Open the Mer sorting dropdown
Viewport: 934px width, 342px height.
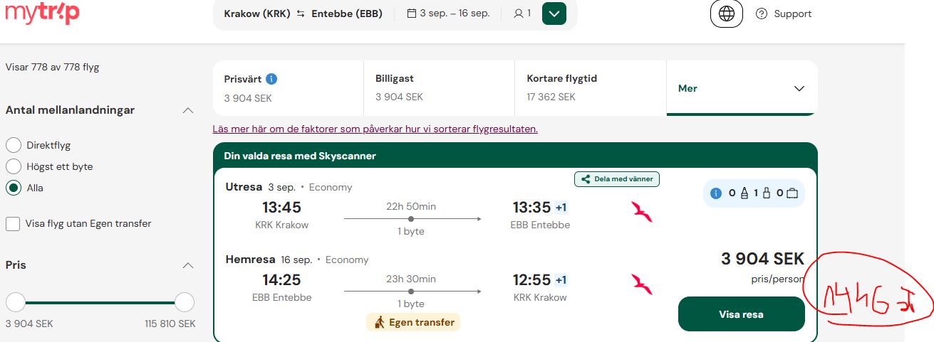point(742,88)
